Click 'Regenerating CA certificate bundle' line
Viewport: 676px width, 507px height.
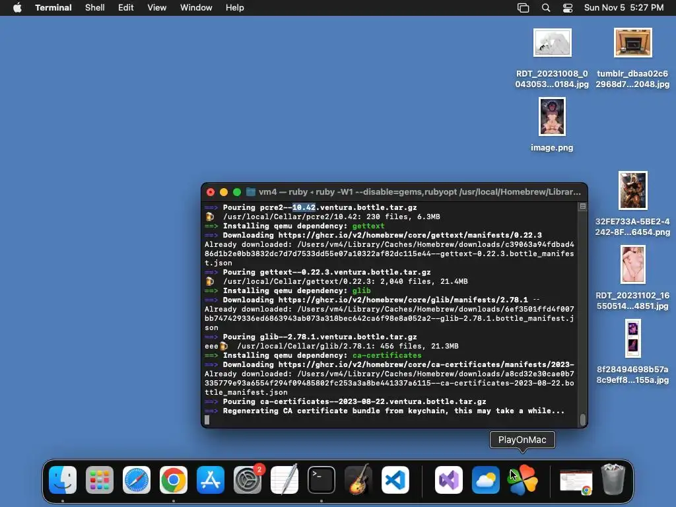(385, 411)
